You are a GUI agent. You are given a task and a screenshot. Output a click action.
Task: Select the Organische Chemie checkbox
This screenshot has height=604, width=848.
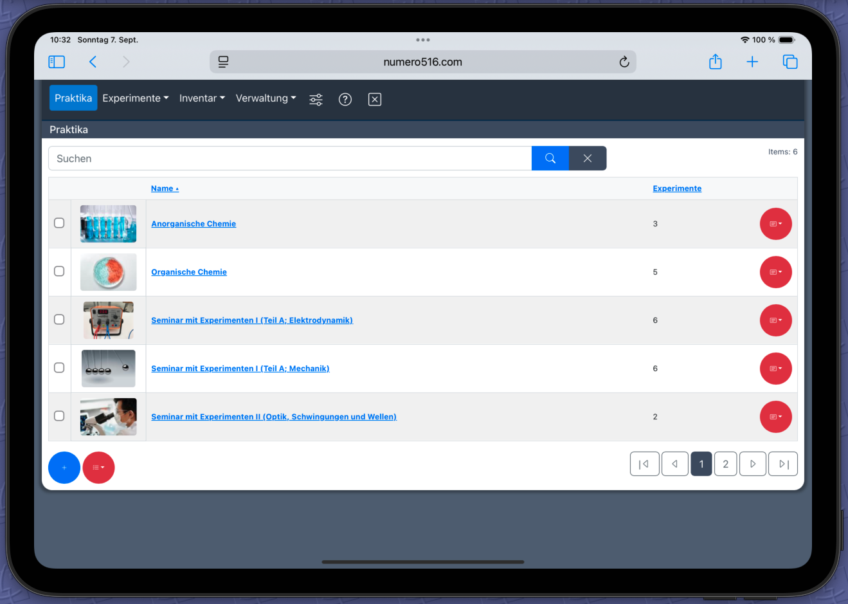click(59, 271)
